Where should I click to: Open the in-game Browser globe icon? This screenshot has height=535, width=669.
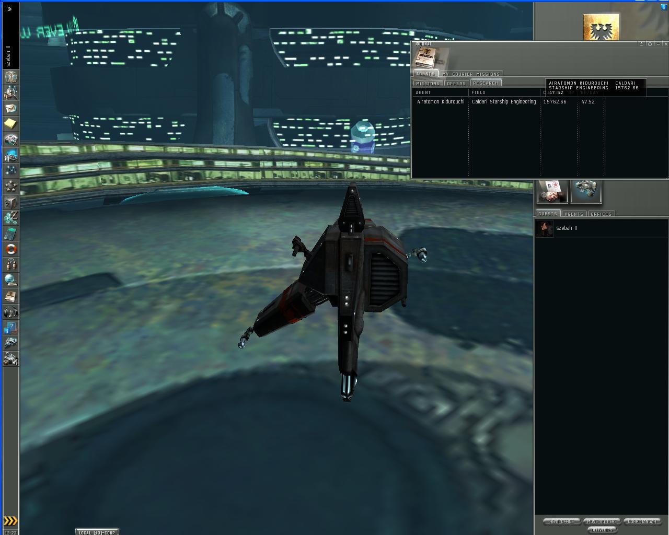click(x=10, y=281)
